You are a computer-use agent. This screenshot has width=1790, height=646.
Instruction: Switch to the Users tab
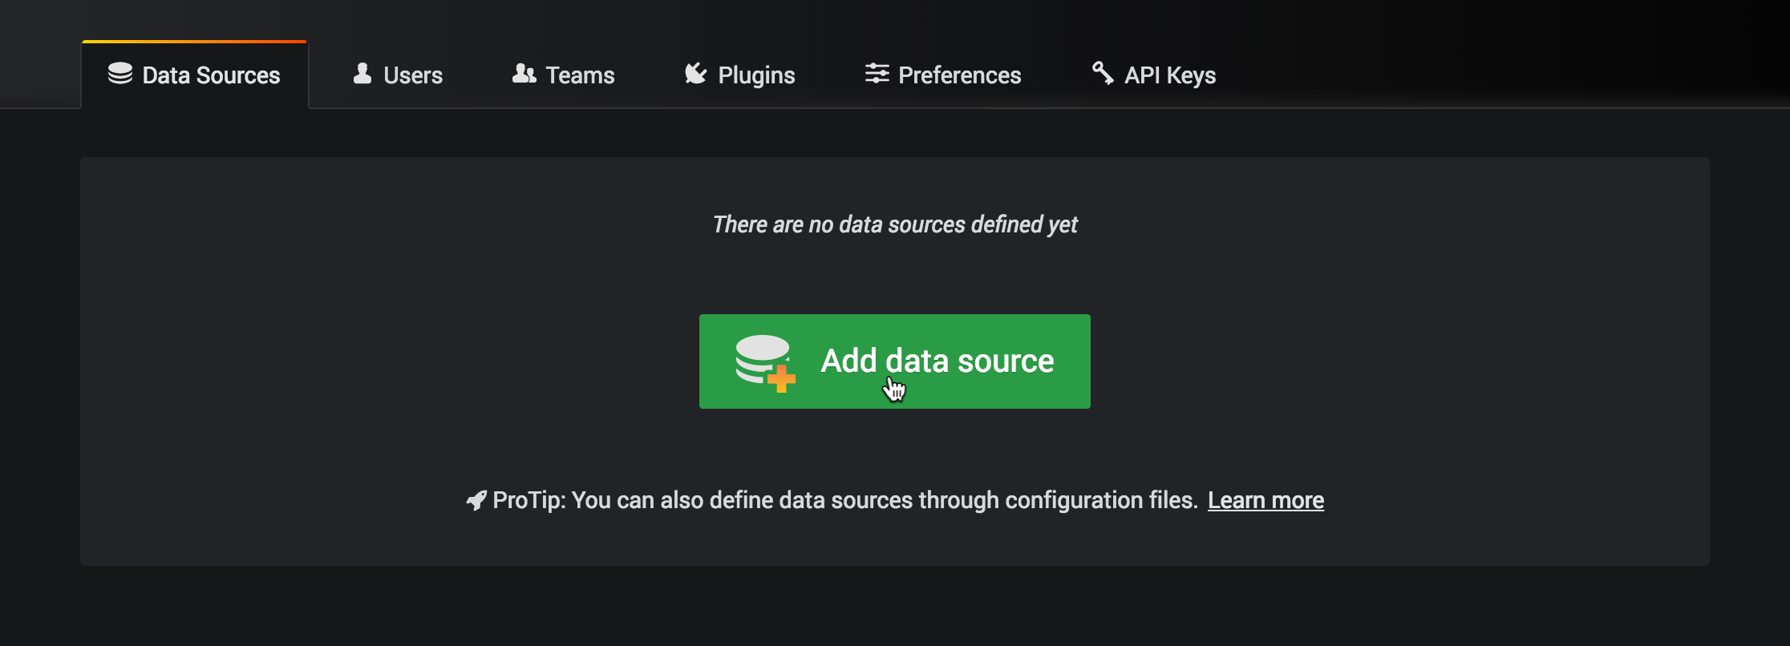[x=412, y=75]
